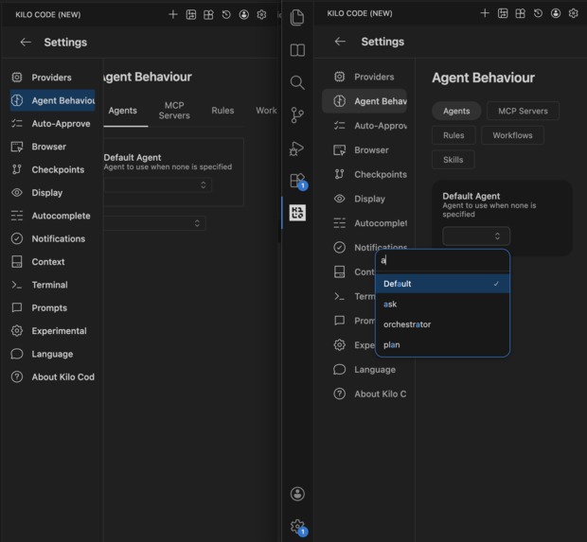This screenshot has width=587, height=542.
Task: Go back from Settings in right panel
Action: pyautogui.click(x=340, y=41)
